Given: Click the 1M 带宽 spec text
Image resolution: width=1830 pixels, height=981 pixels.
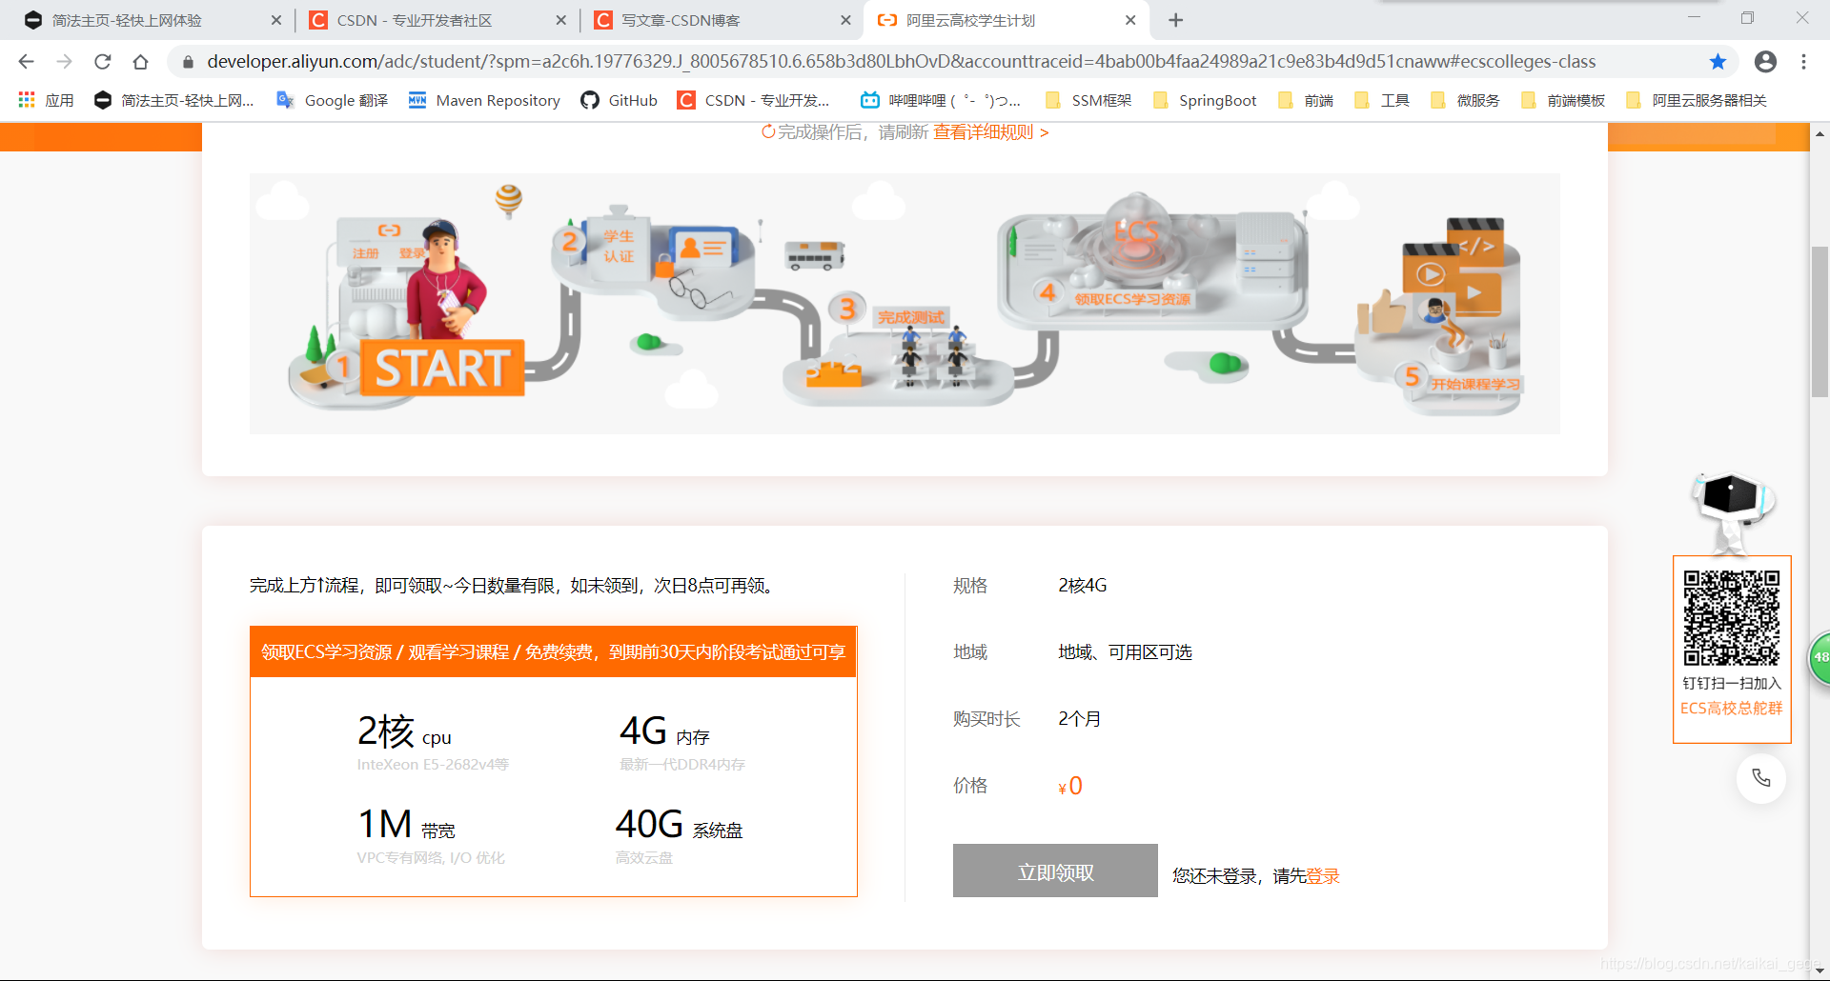Looking at the screenshot, I should pyautogui.click(x=406, y=825).
